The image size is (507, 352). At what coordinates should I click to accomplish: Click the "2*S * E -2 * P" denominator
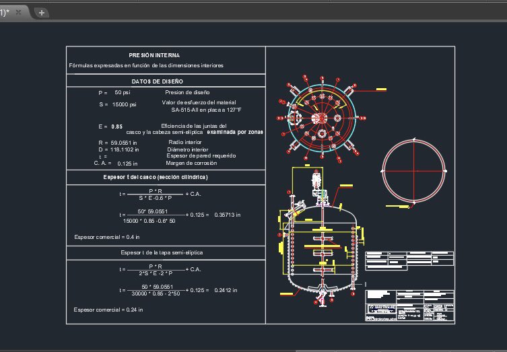(156, 273)
